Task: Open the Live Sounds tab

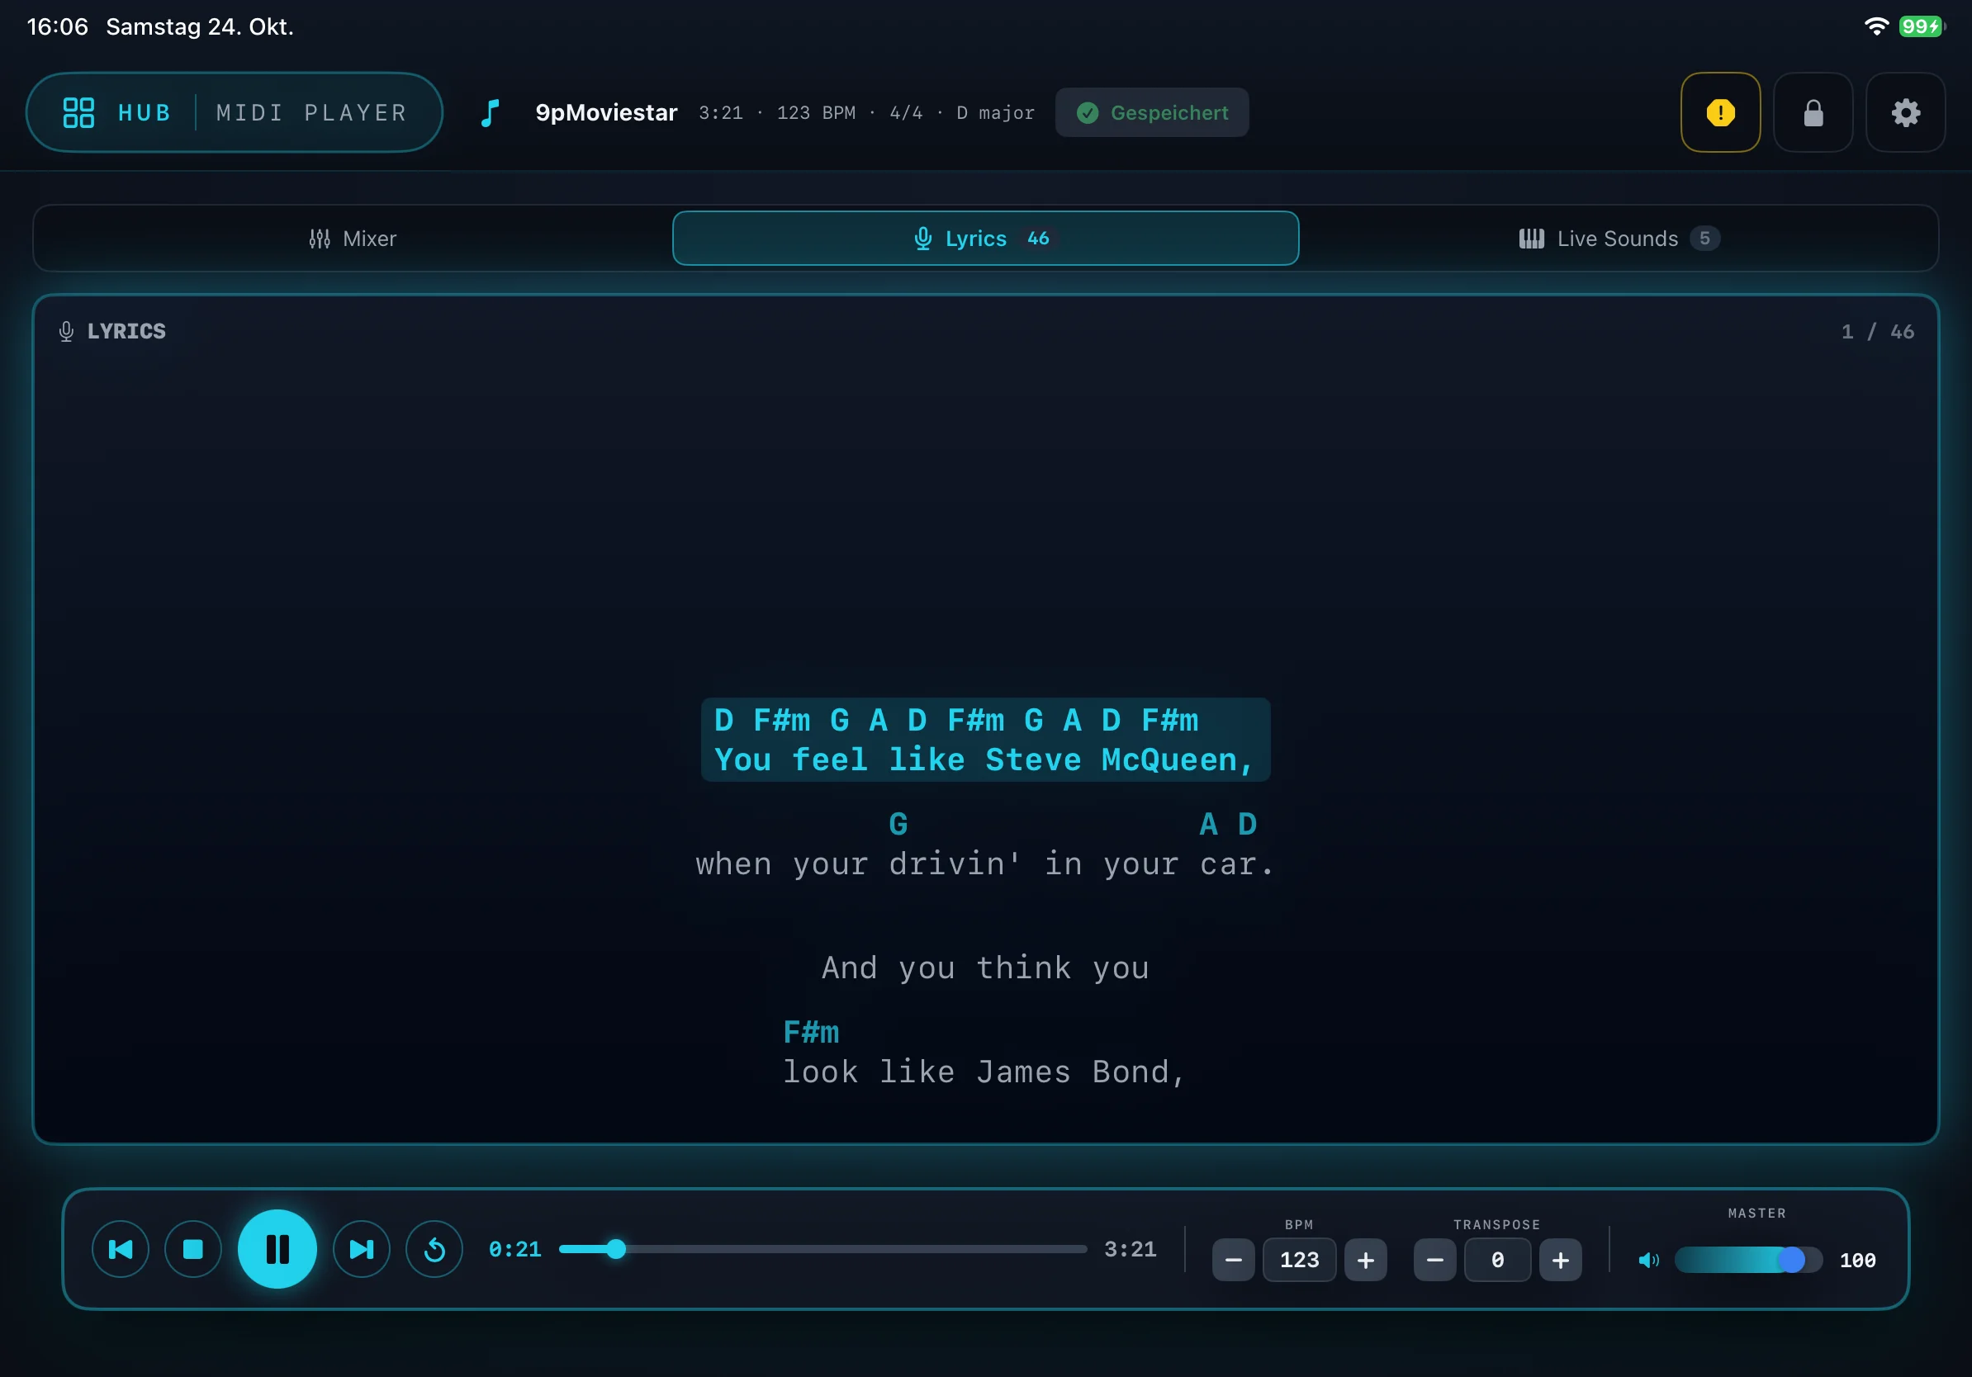Action: coord(1618,238)
